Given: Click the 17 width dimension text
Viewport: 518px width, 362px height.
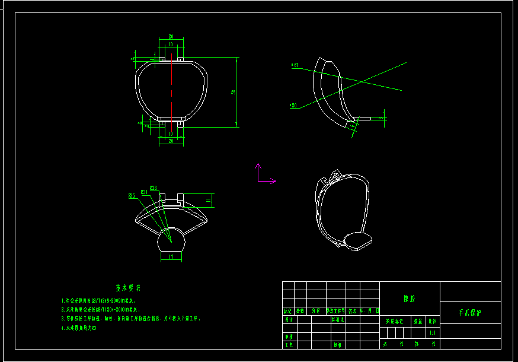Looking at the screenshot, I should click(x=171, y=256).
